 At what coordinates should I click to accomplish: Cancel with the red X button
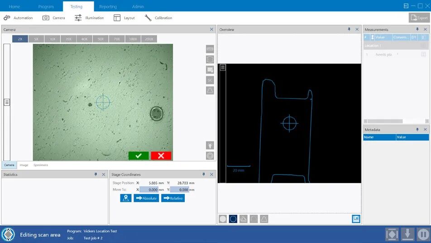tap(161, 156)
